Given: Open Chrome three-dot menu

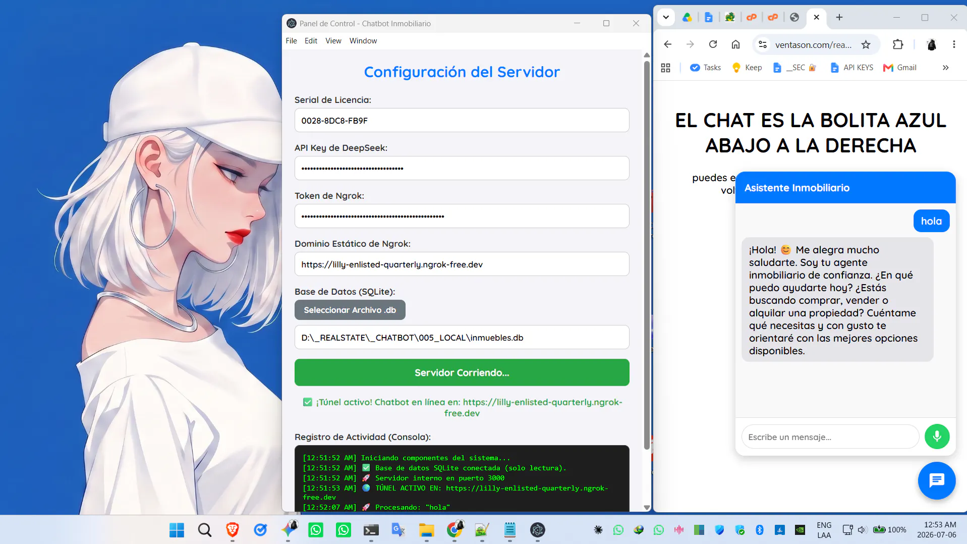Looking at the screenshot, I should point(954,44).
